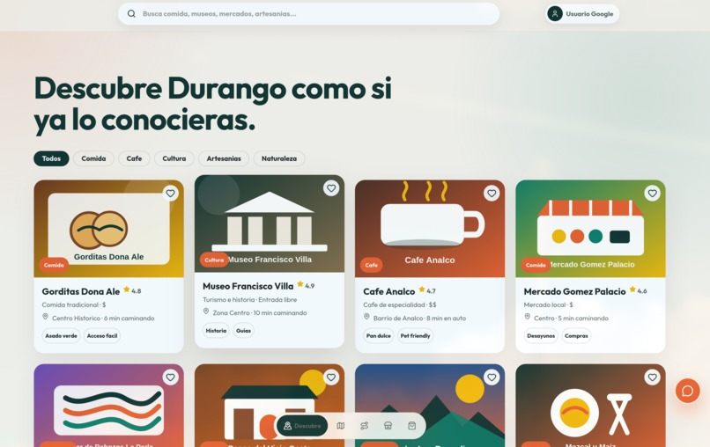Image resolution: width=710 pixels, height=447 pixels.
Task: Favorite Gorditas Dona Ale with heart
Action: click(x=170, y=194)
